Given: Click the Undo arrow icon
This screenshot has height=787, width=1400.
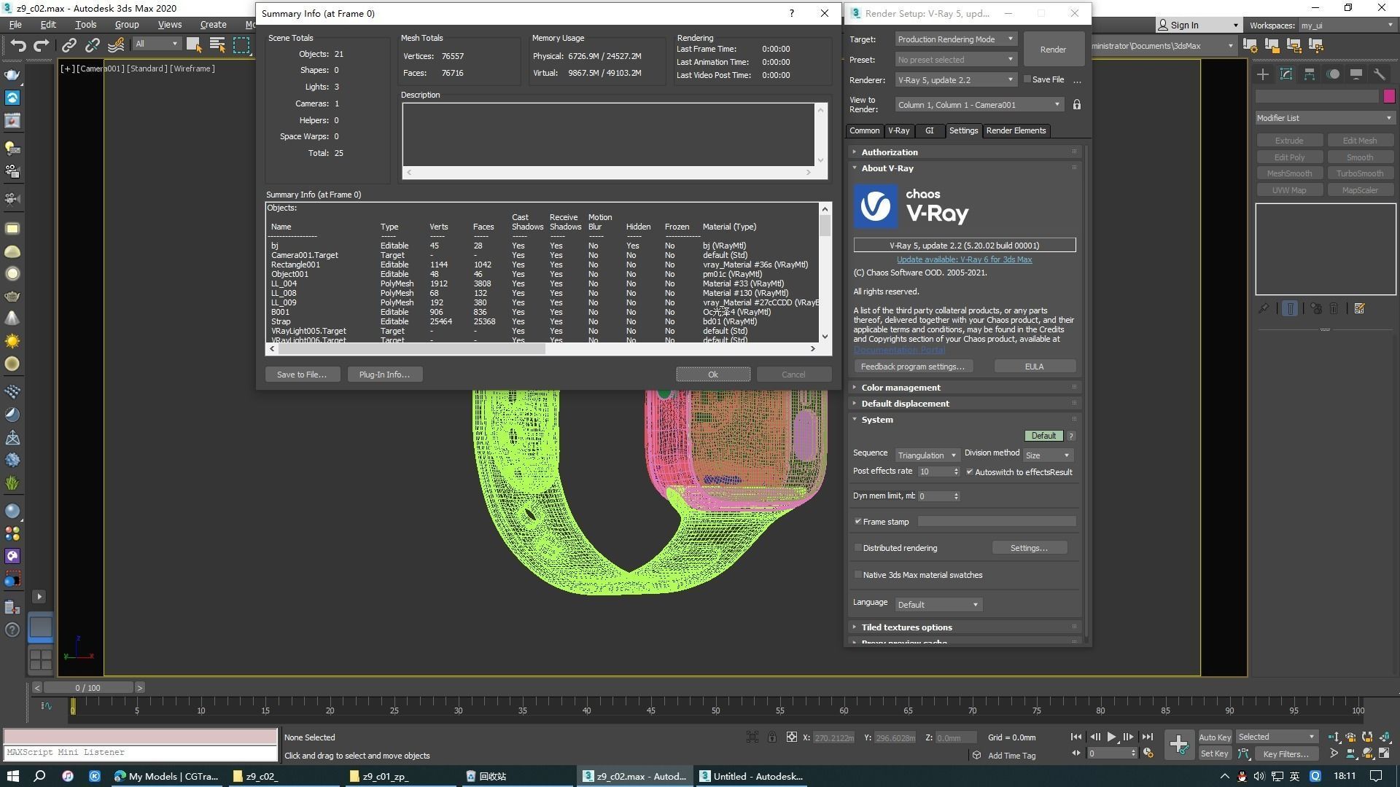Looking at the screenshot, I should [x=17, y=45].
